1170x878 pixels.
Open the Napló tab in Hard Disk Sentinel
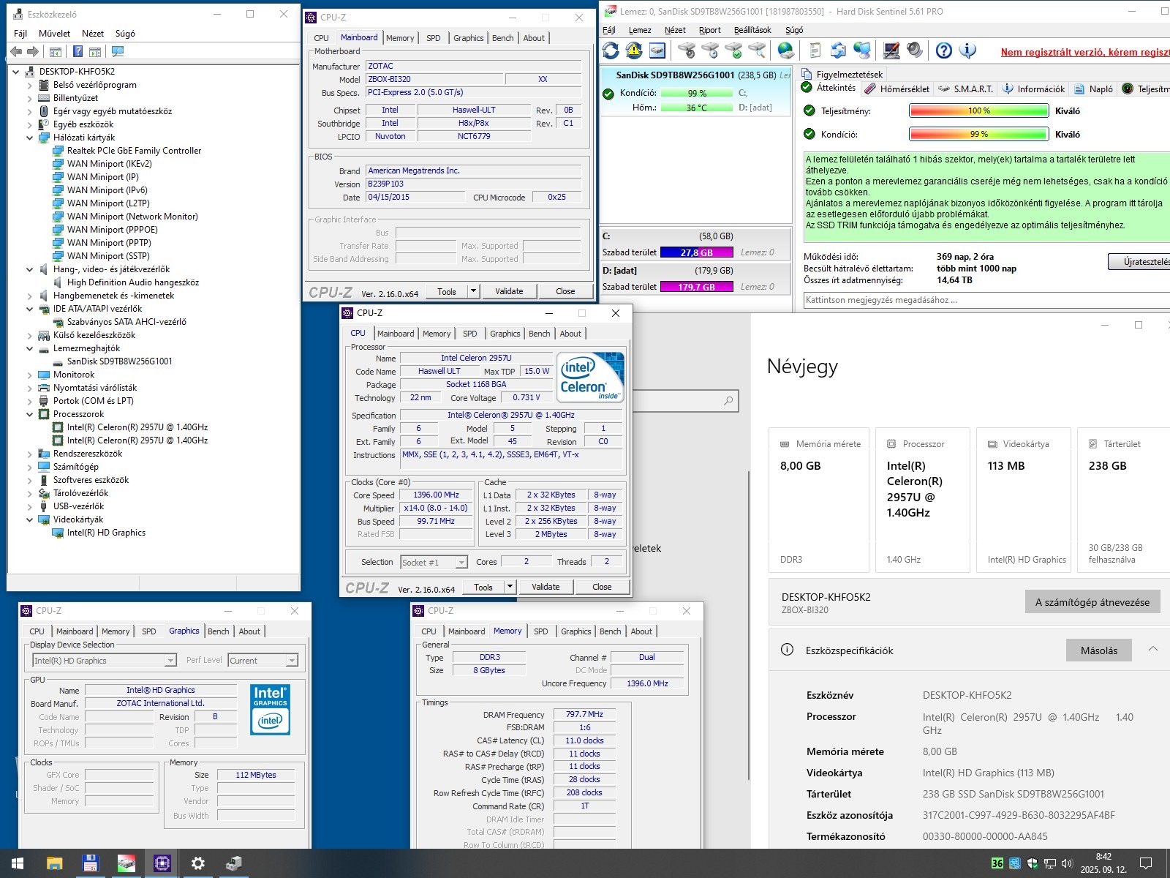pos(1093,89)
